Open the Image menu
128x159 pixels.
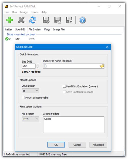(24, 12)
